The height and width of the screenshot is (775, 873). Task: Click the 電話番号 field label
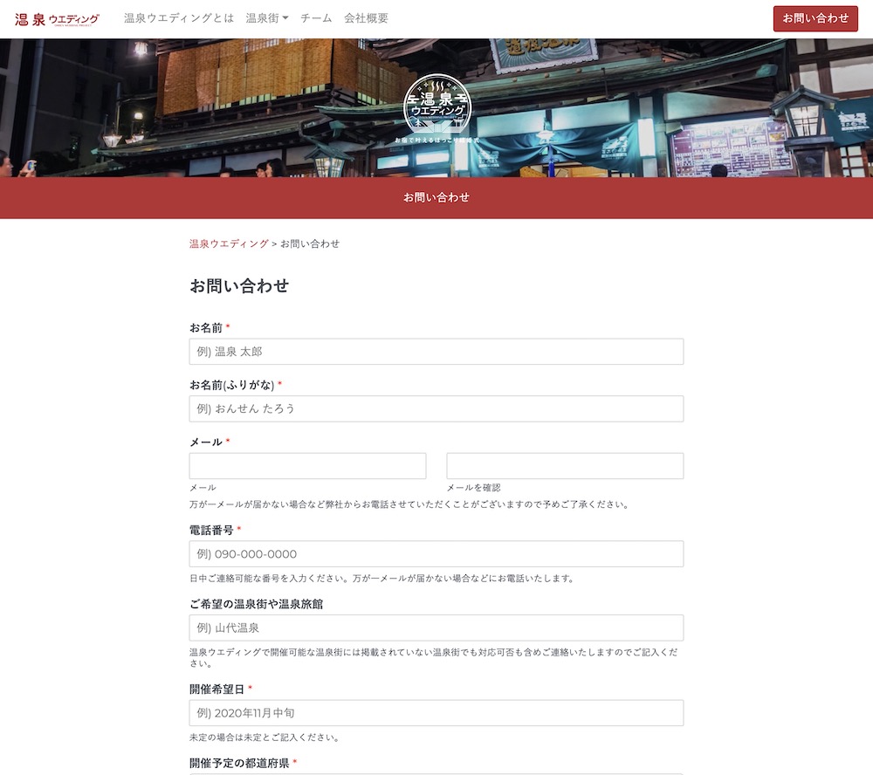point(211,530)
